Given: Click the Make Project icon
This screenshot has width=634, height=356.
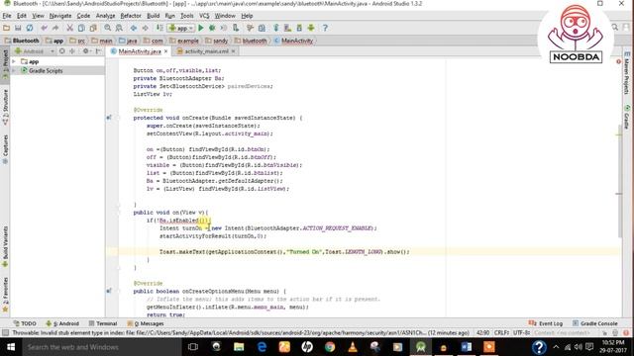Looking at the screenshot, I should (x=159, y=28).
